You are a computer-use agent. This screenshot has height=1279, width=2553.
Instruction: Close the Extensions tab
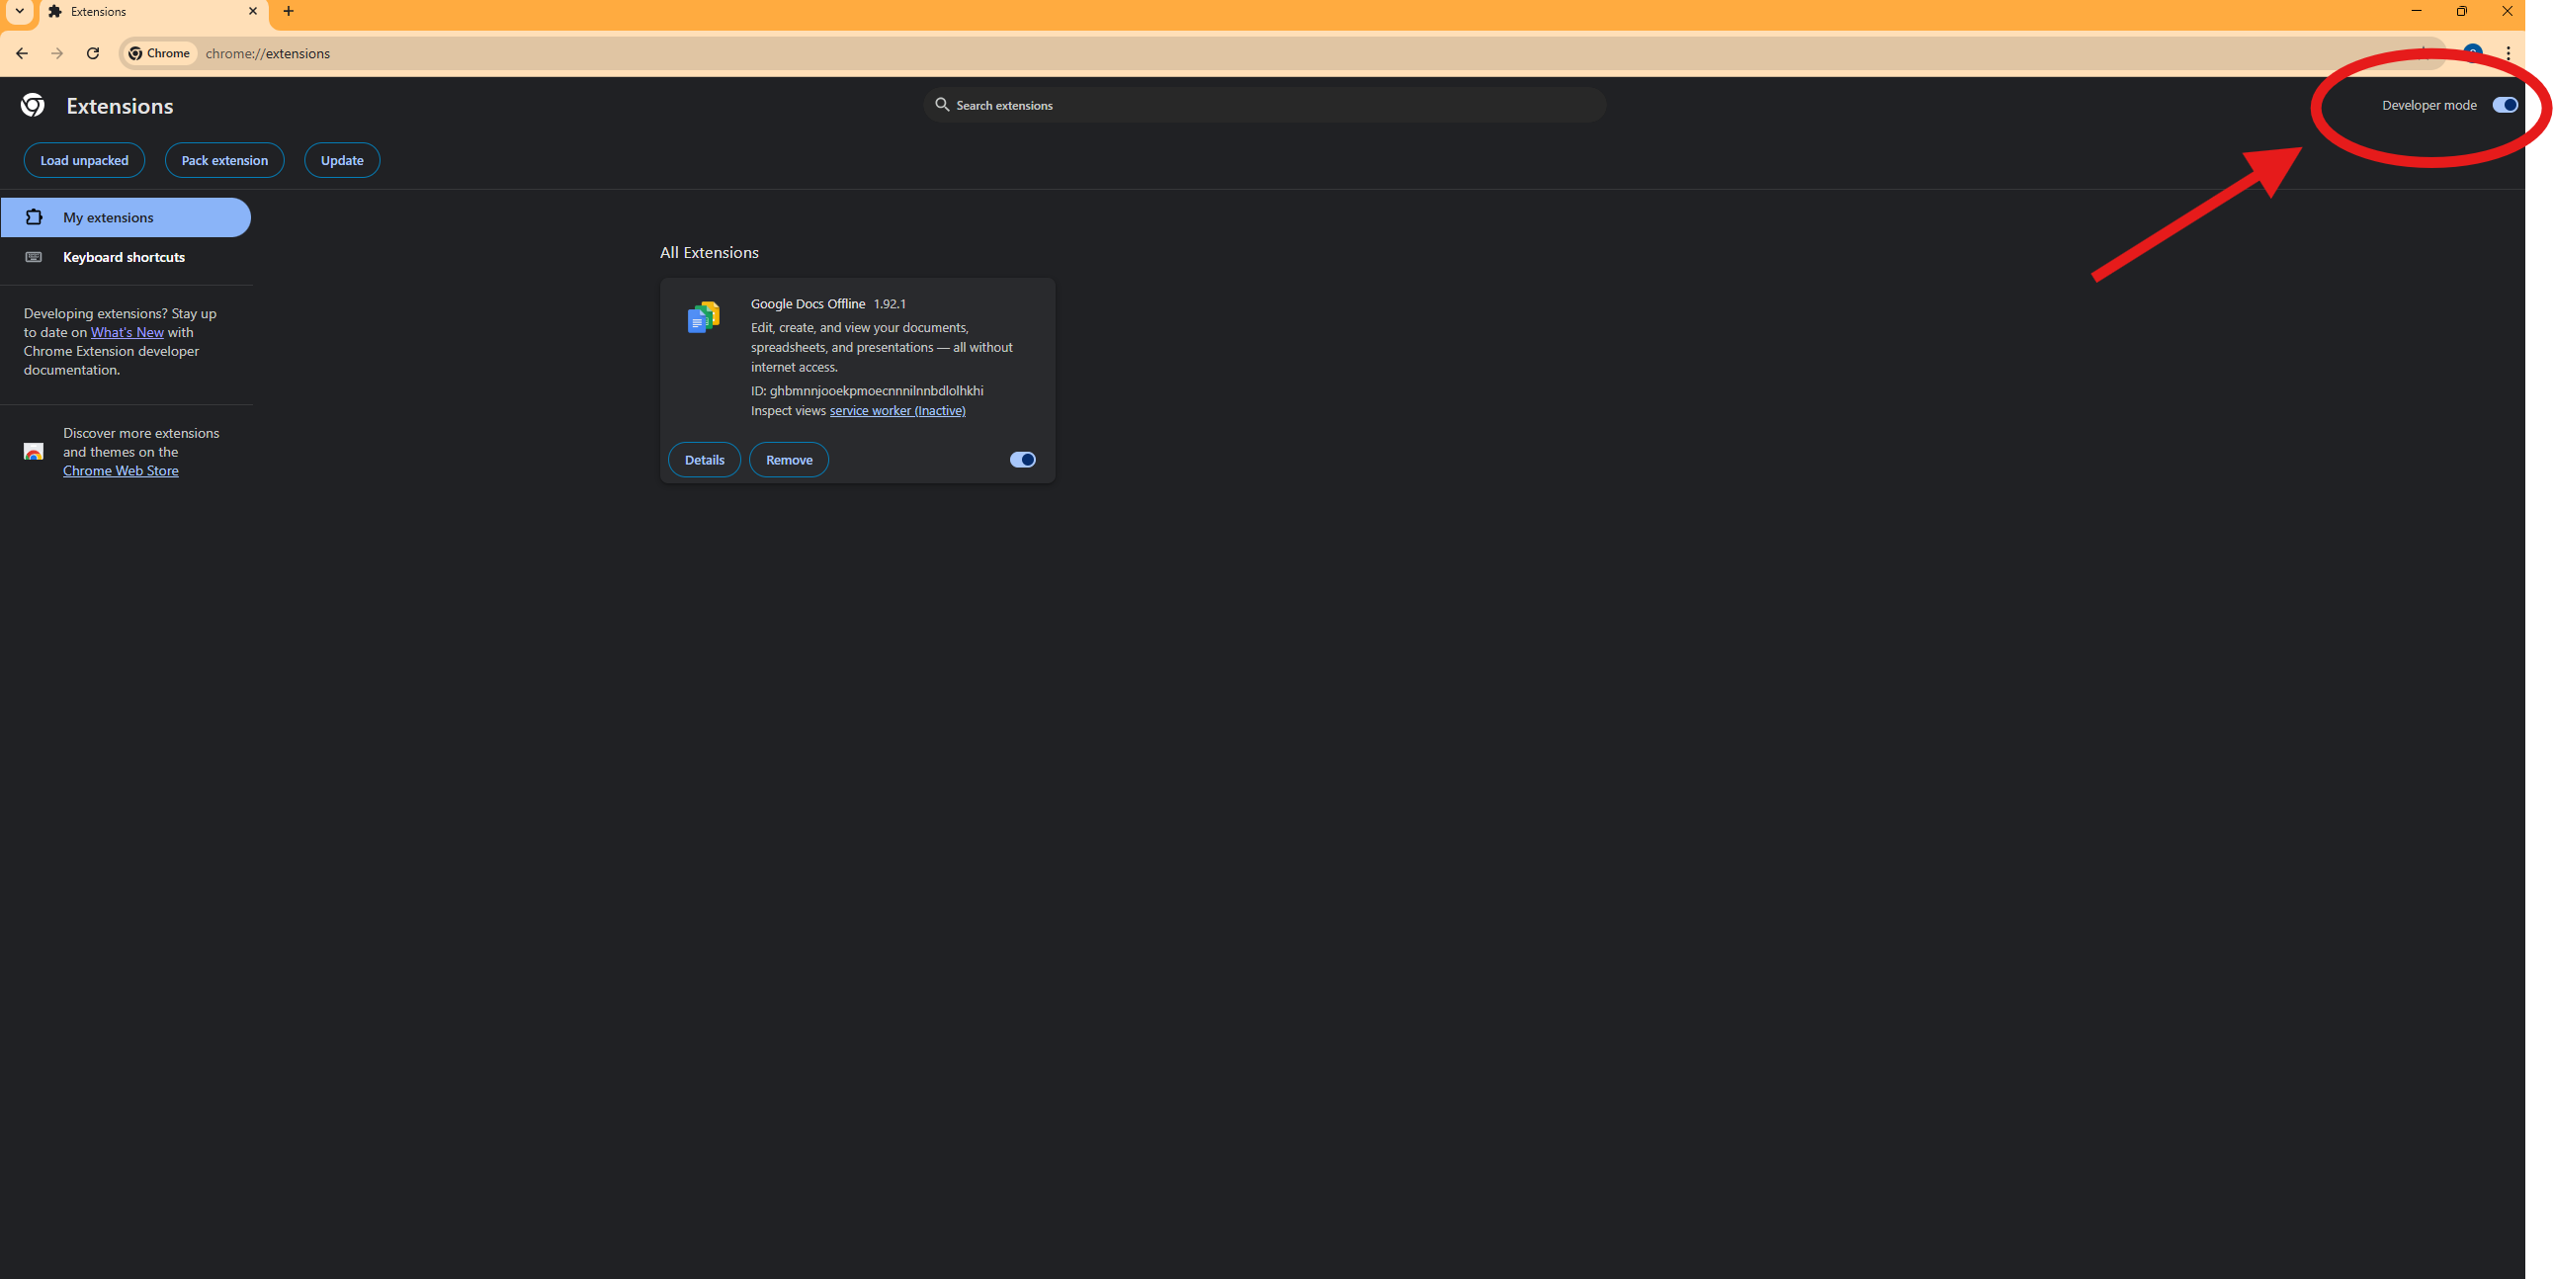[253, 12]
